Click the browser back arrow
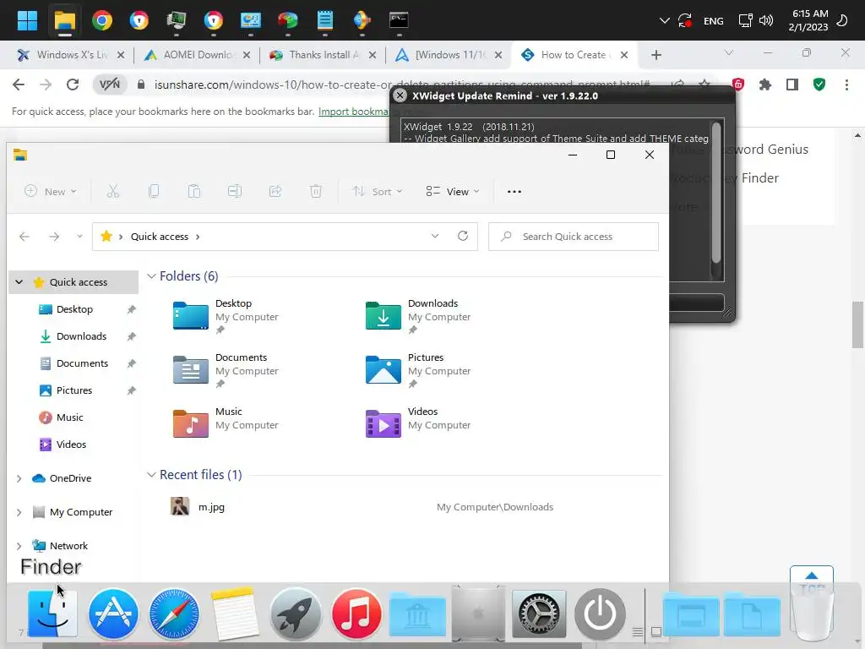865x649 pixels. click(19, 85)
